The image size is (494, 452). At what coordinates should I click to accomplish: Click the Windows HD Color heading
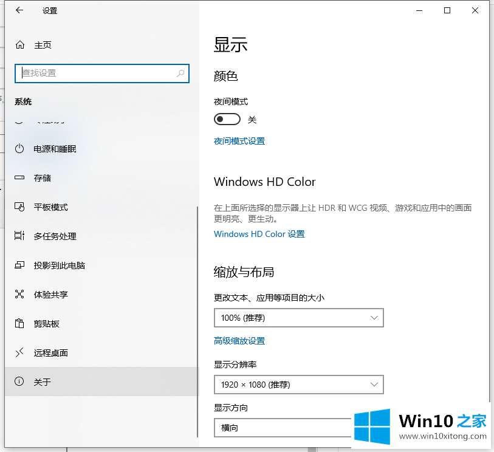pyautogui.click(x=265, y=182)
